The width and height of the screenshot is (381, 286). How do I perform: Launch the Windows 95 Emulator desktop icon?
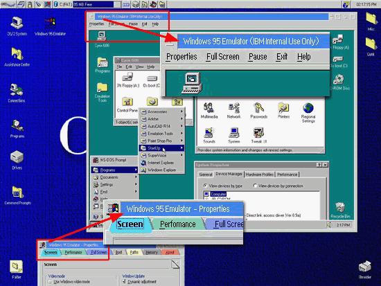(50, 26)
